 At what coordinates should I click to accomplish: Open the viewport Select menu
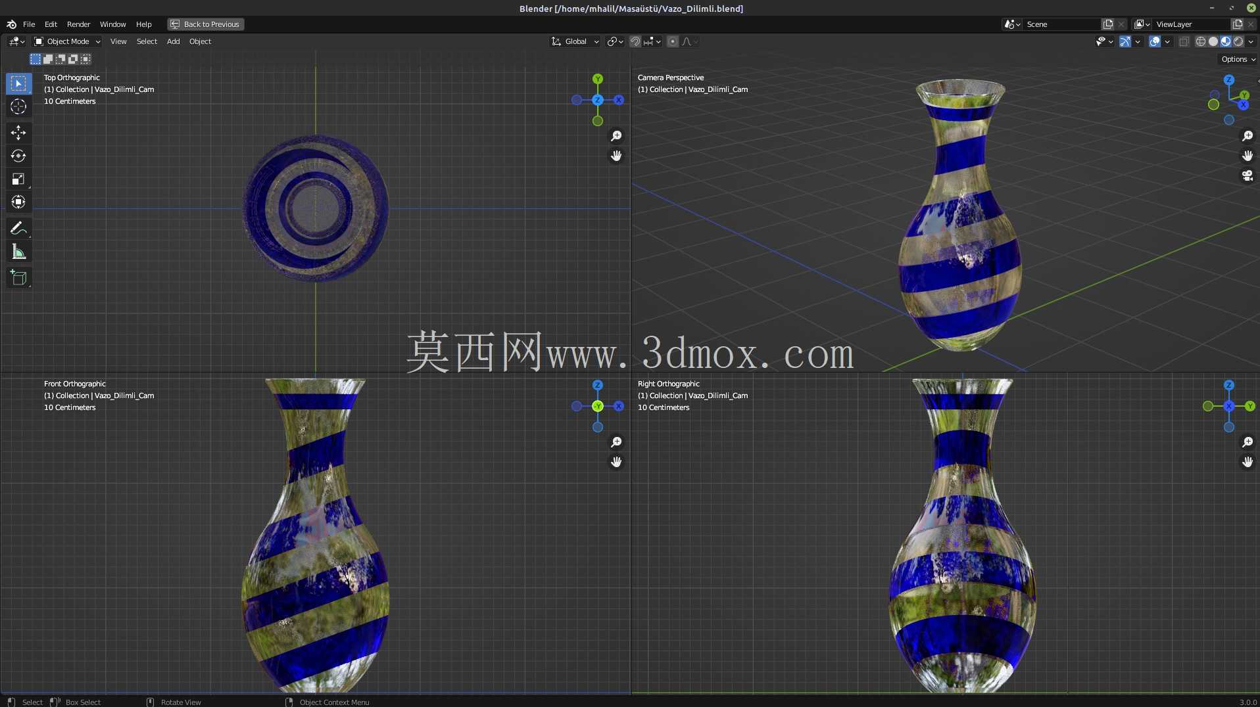(147, 41)
